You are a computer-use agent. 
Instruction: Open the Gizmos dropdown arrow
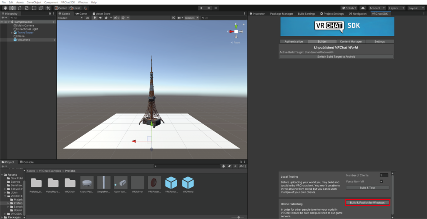coord(197,18)
